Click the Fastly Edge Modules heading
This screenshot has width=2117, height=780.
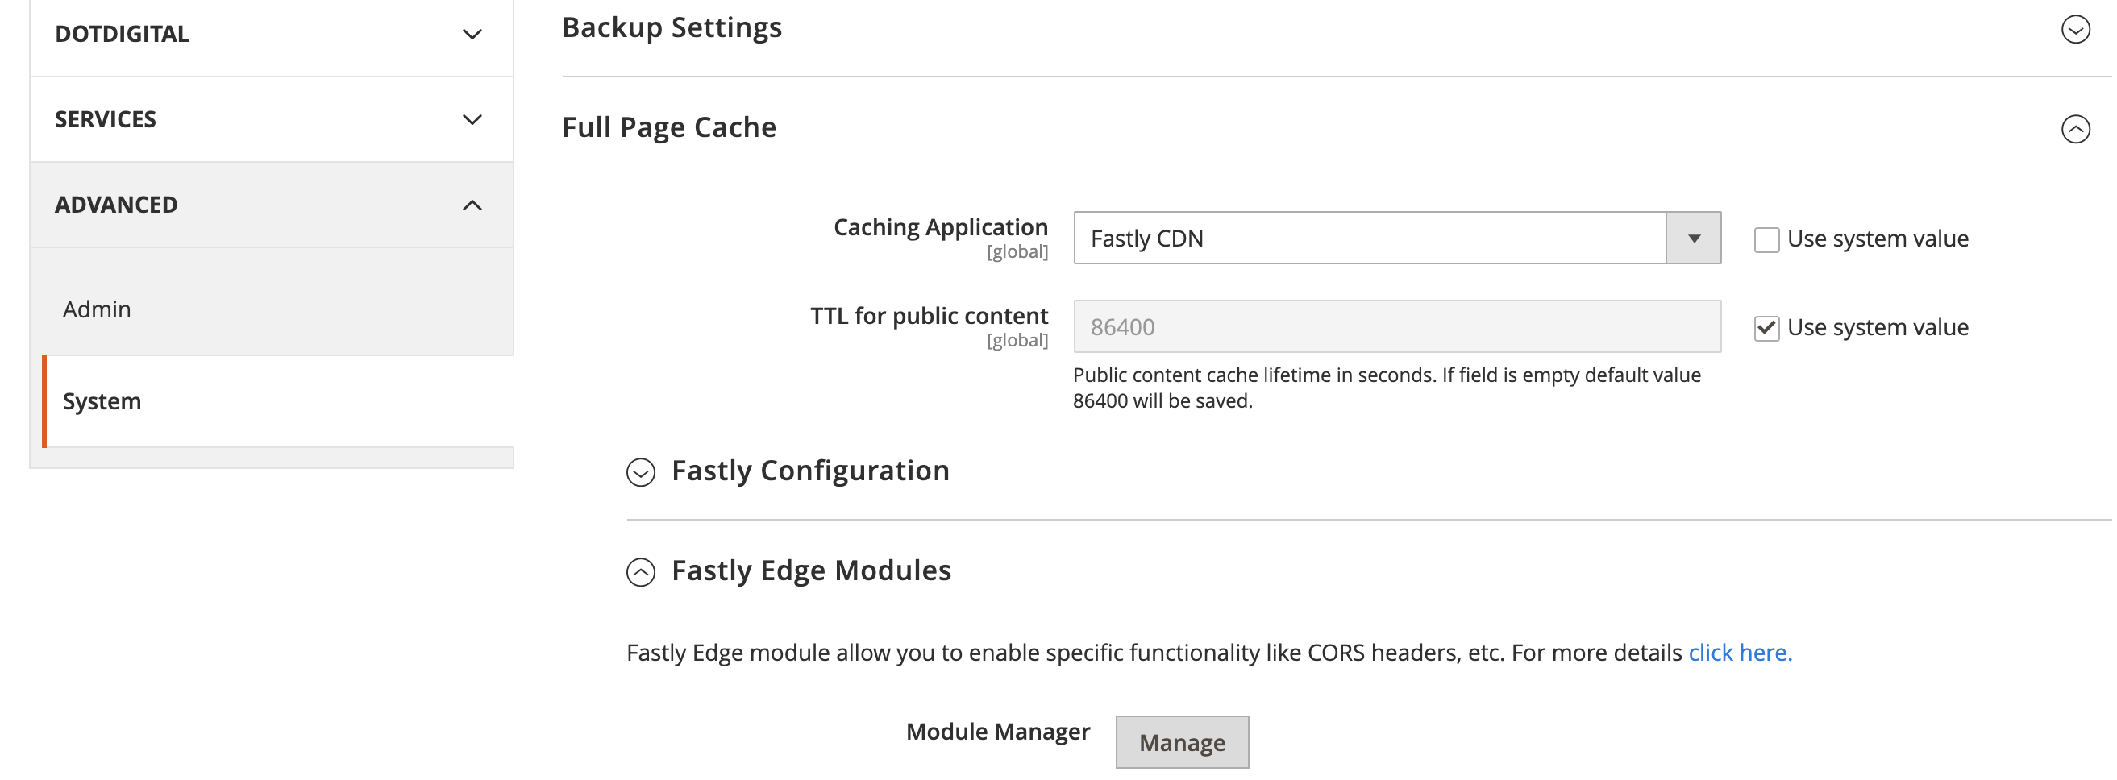click(x=810, y=570)
